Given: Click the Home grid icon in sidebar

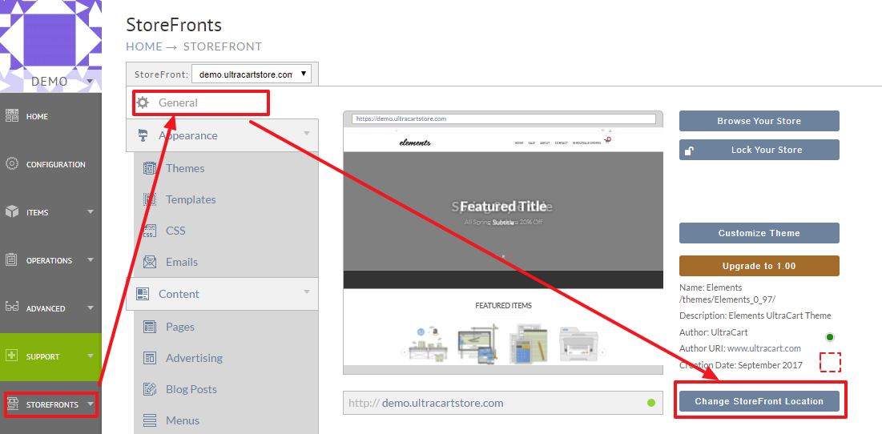Looking at the screenshot, I should click(12, 116).
